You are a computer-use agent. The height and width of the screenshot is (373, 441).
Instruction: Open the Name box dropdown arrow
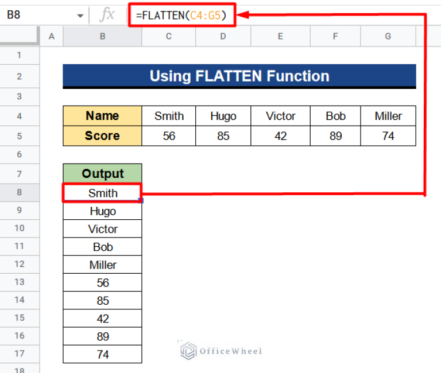click(x=80, y=15)
